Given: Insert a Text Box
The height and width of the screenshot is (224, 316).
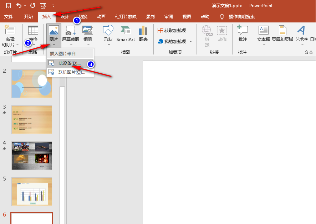Looking at the screenshot, I should tap(264, 34).
